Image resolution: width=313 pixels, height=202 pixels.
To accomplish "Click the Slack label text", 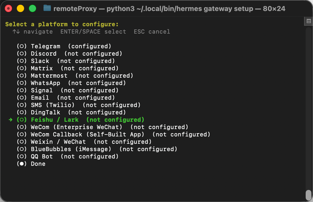I will 40,61.
